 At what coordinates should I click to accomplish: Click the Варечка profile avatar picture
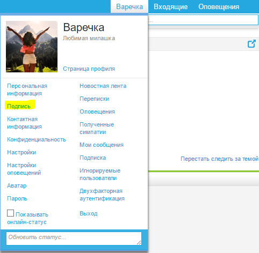(32, 47)
